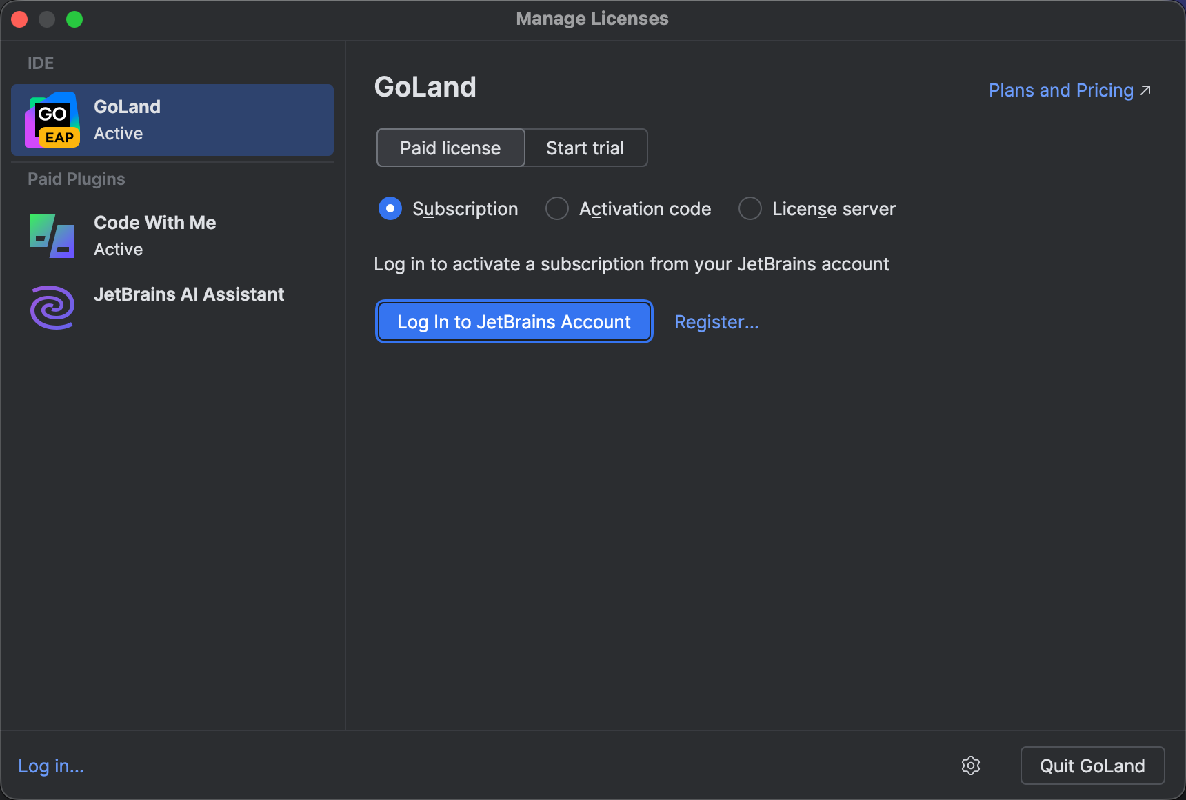The width and height of the screenshot is (1186, 800).
Task: Click the green zoom window button
Action: pos(74,19)
